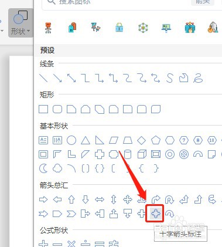This screenshot has height=247, width=222.
Task: Select the trapezoid shape
Action: (128, 140)
